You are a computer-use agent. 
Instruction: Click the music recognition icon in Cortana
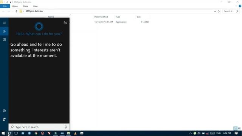point(65,23)
